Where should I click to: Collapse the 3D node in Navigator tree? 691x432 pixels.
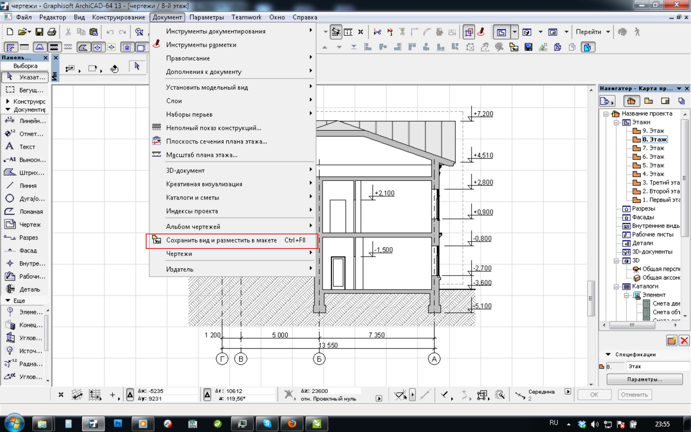[x=616, y=261]
